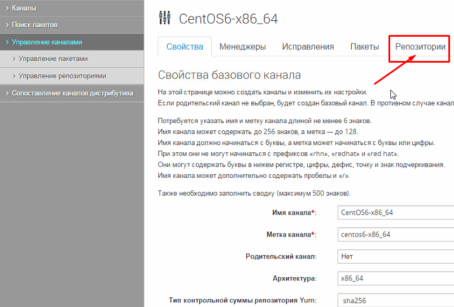Open the Репозитории tab

pyautogui.click(x=420, y=47)
